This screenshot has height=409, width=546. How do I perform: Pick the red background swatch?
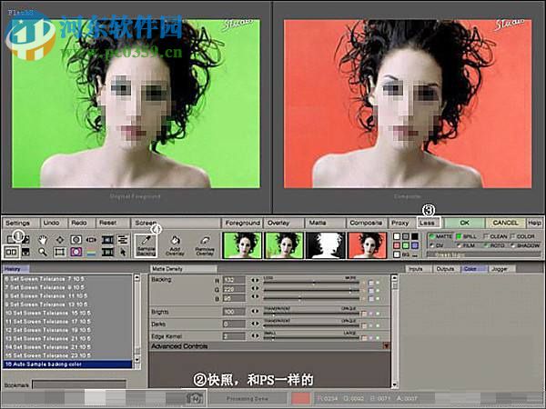(397, 245)
